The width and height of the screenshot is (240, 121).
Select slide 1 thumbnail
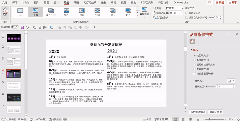coord(14,38)
